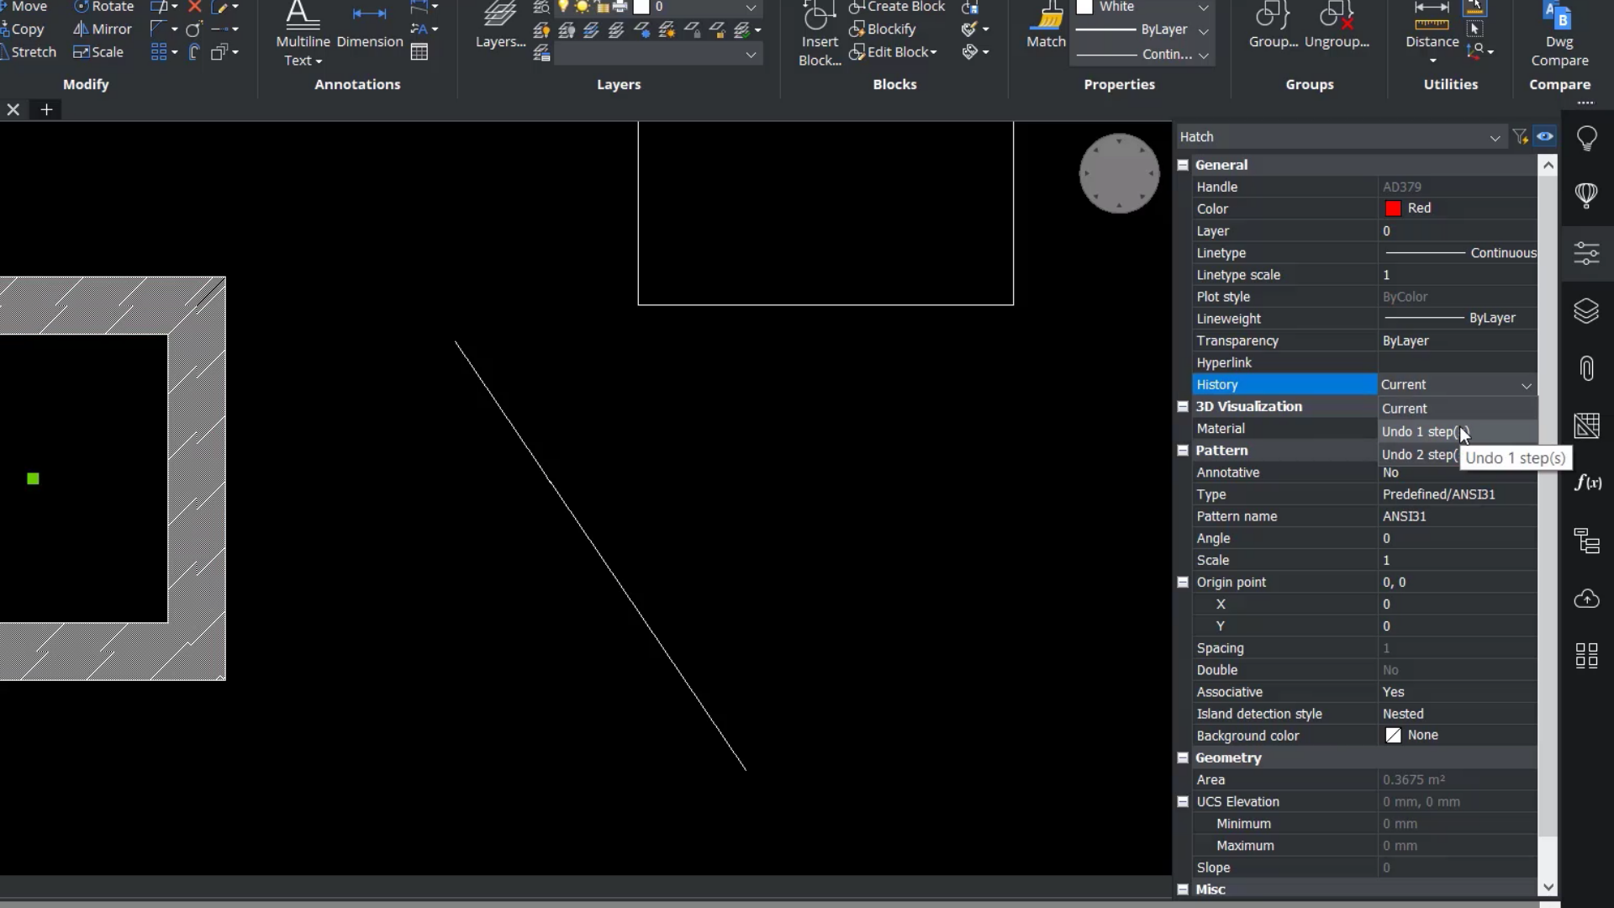The width and height of the screenshot is (1614, 908).
Task: Launch the Edit Block tool
Action: [893, 51]
